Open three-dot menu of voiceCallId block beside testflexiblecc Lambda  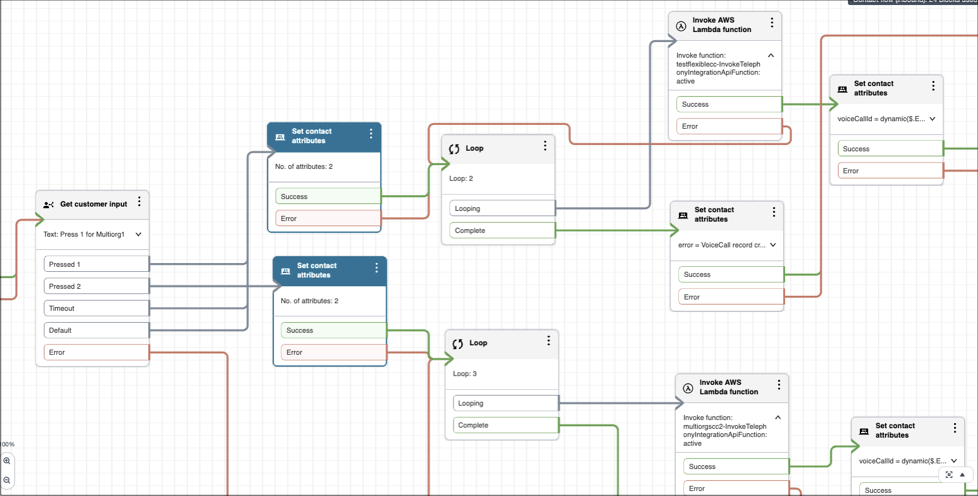point(933,86)
